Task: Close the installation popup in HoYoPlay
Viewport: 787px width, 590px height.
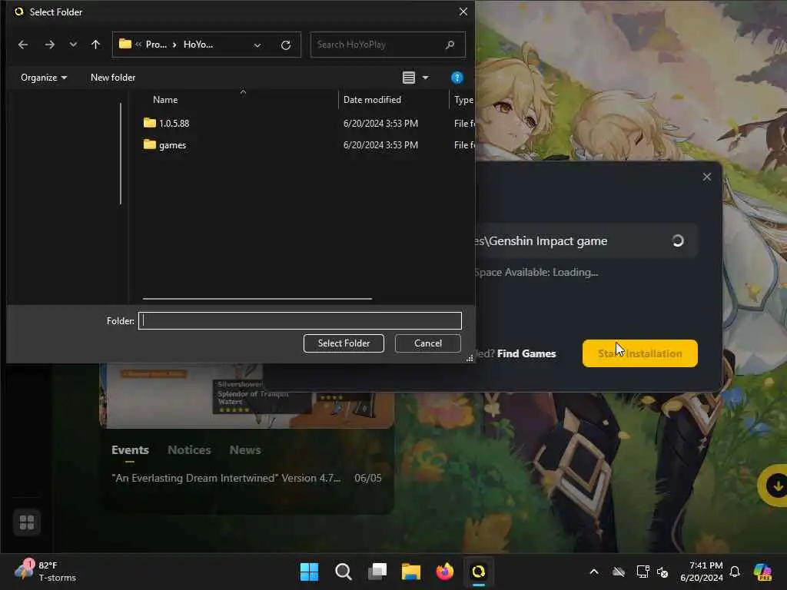Action: click(707, 177)
